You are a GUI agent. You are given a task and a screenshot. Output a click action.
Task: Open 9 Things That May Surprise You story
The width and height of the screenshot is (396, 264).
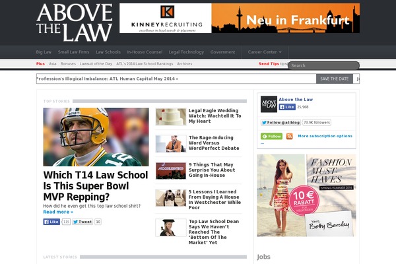point(212,170)
